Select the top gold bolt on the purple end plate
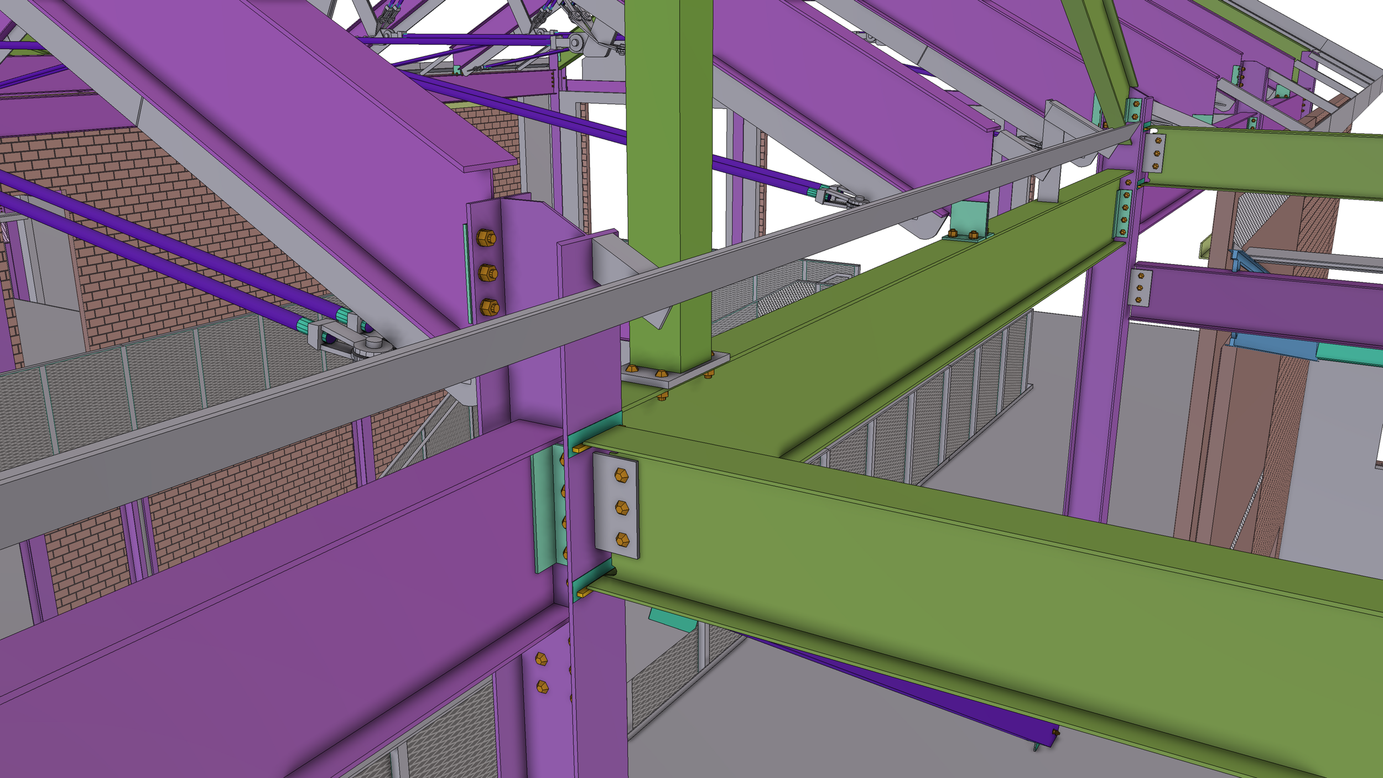The image size is (1383, 778). (486, 238)
